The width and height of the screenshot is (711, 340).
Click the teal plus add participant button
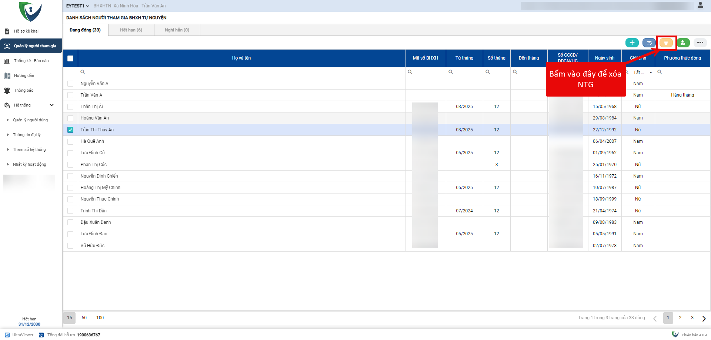point(632,43)
